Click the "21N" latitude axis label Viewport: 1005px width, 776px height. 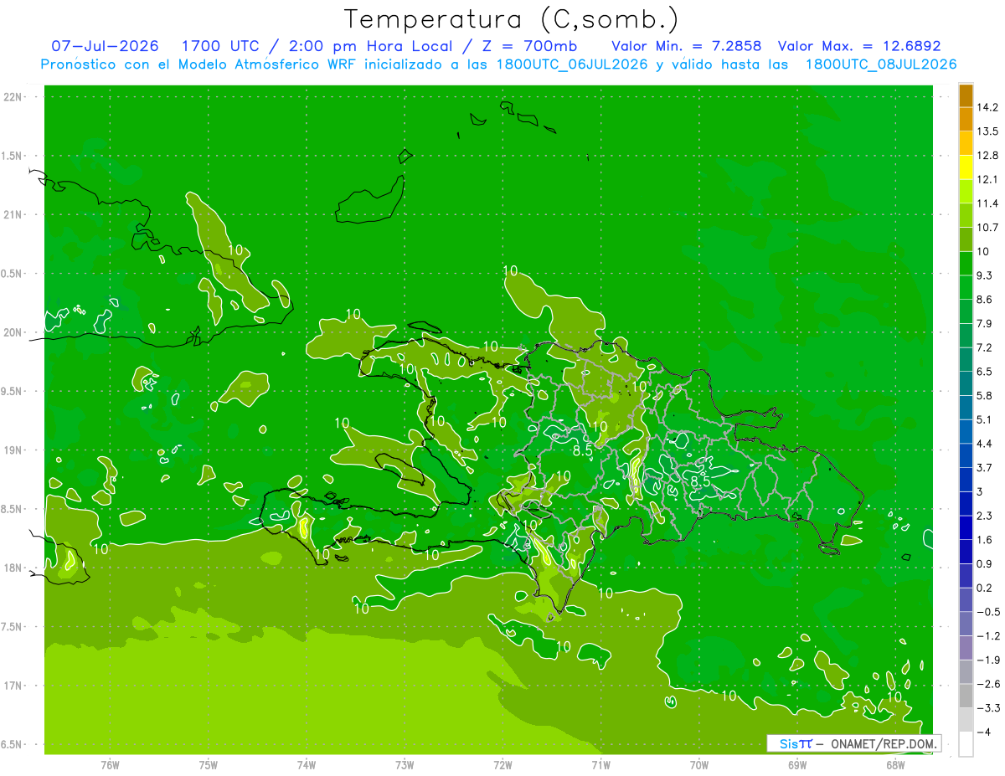(13, 215)
